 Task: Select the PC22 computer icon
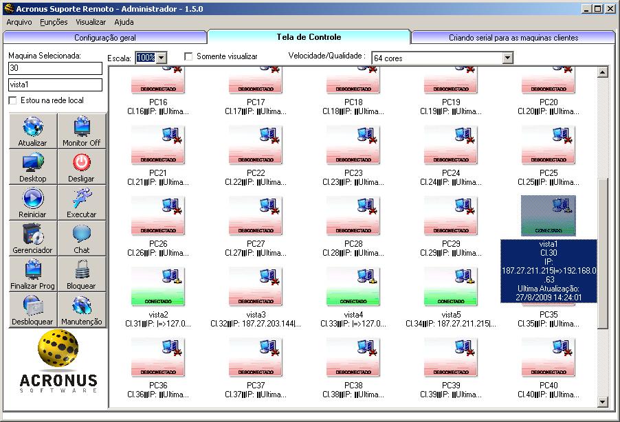point(256,145)
